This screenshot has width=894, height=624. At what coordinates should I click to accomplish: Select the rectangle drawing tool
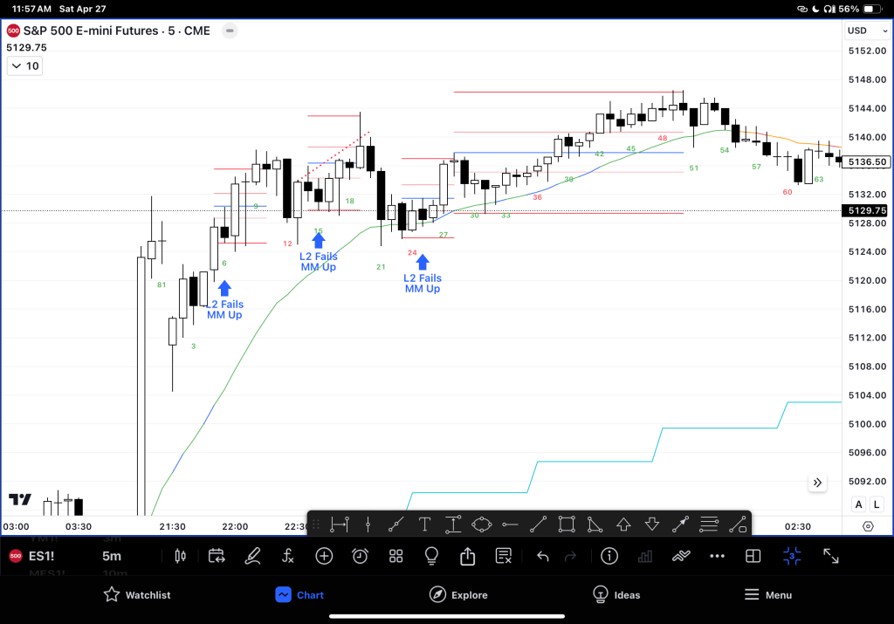567,525
